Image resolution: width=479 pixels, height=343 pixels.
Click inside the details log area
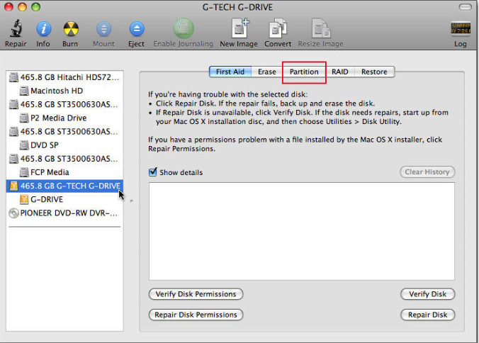(x=302, y=231)
